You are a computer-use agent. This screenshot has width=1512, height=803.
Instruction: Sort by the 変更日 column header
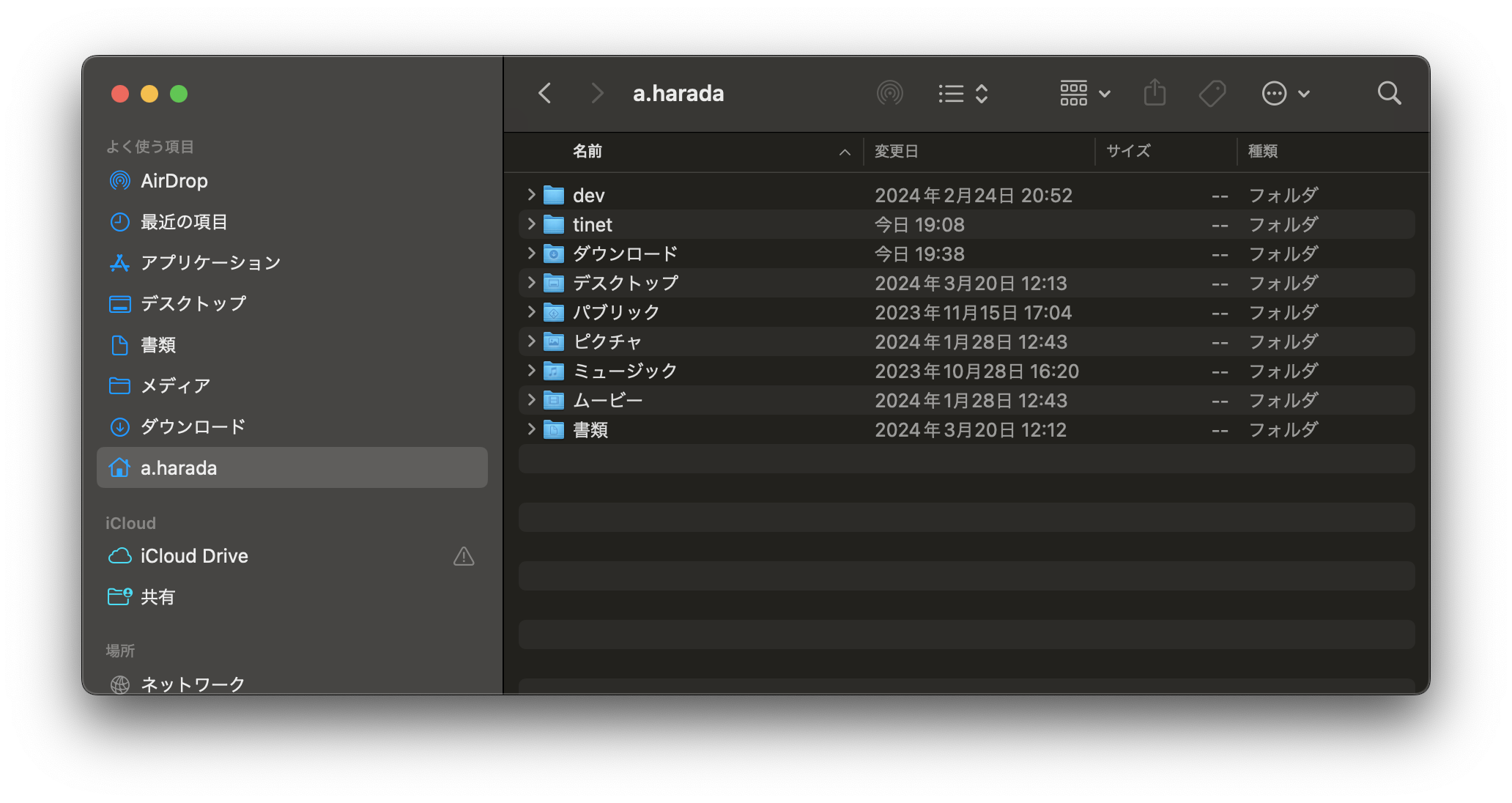pos(897,152)
